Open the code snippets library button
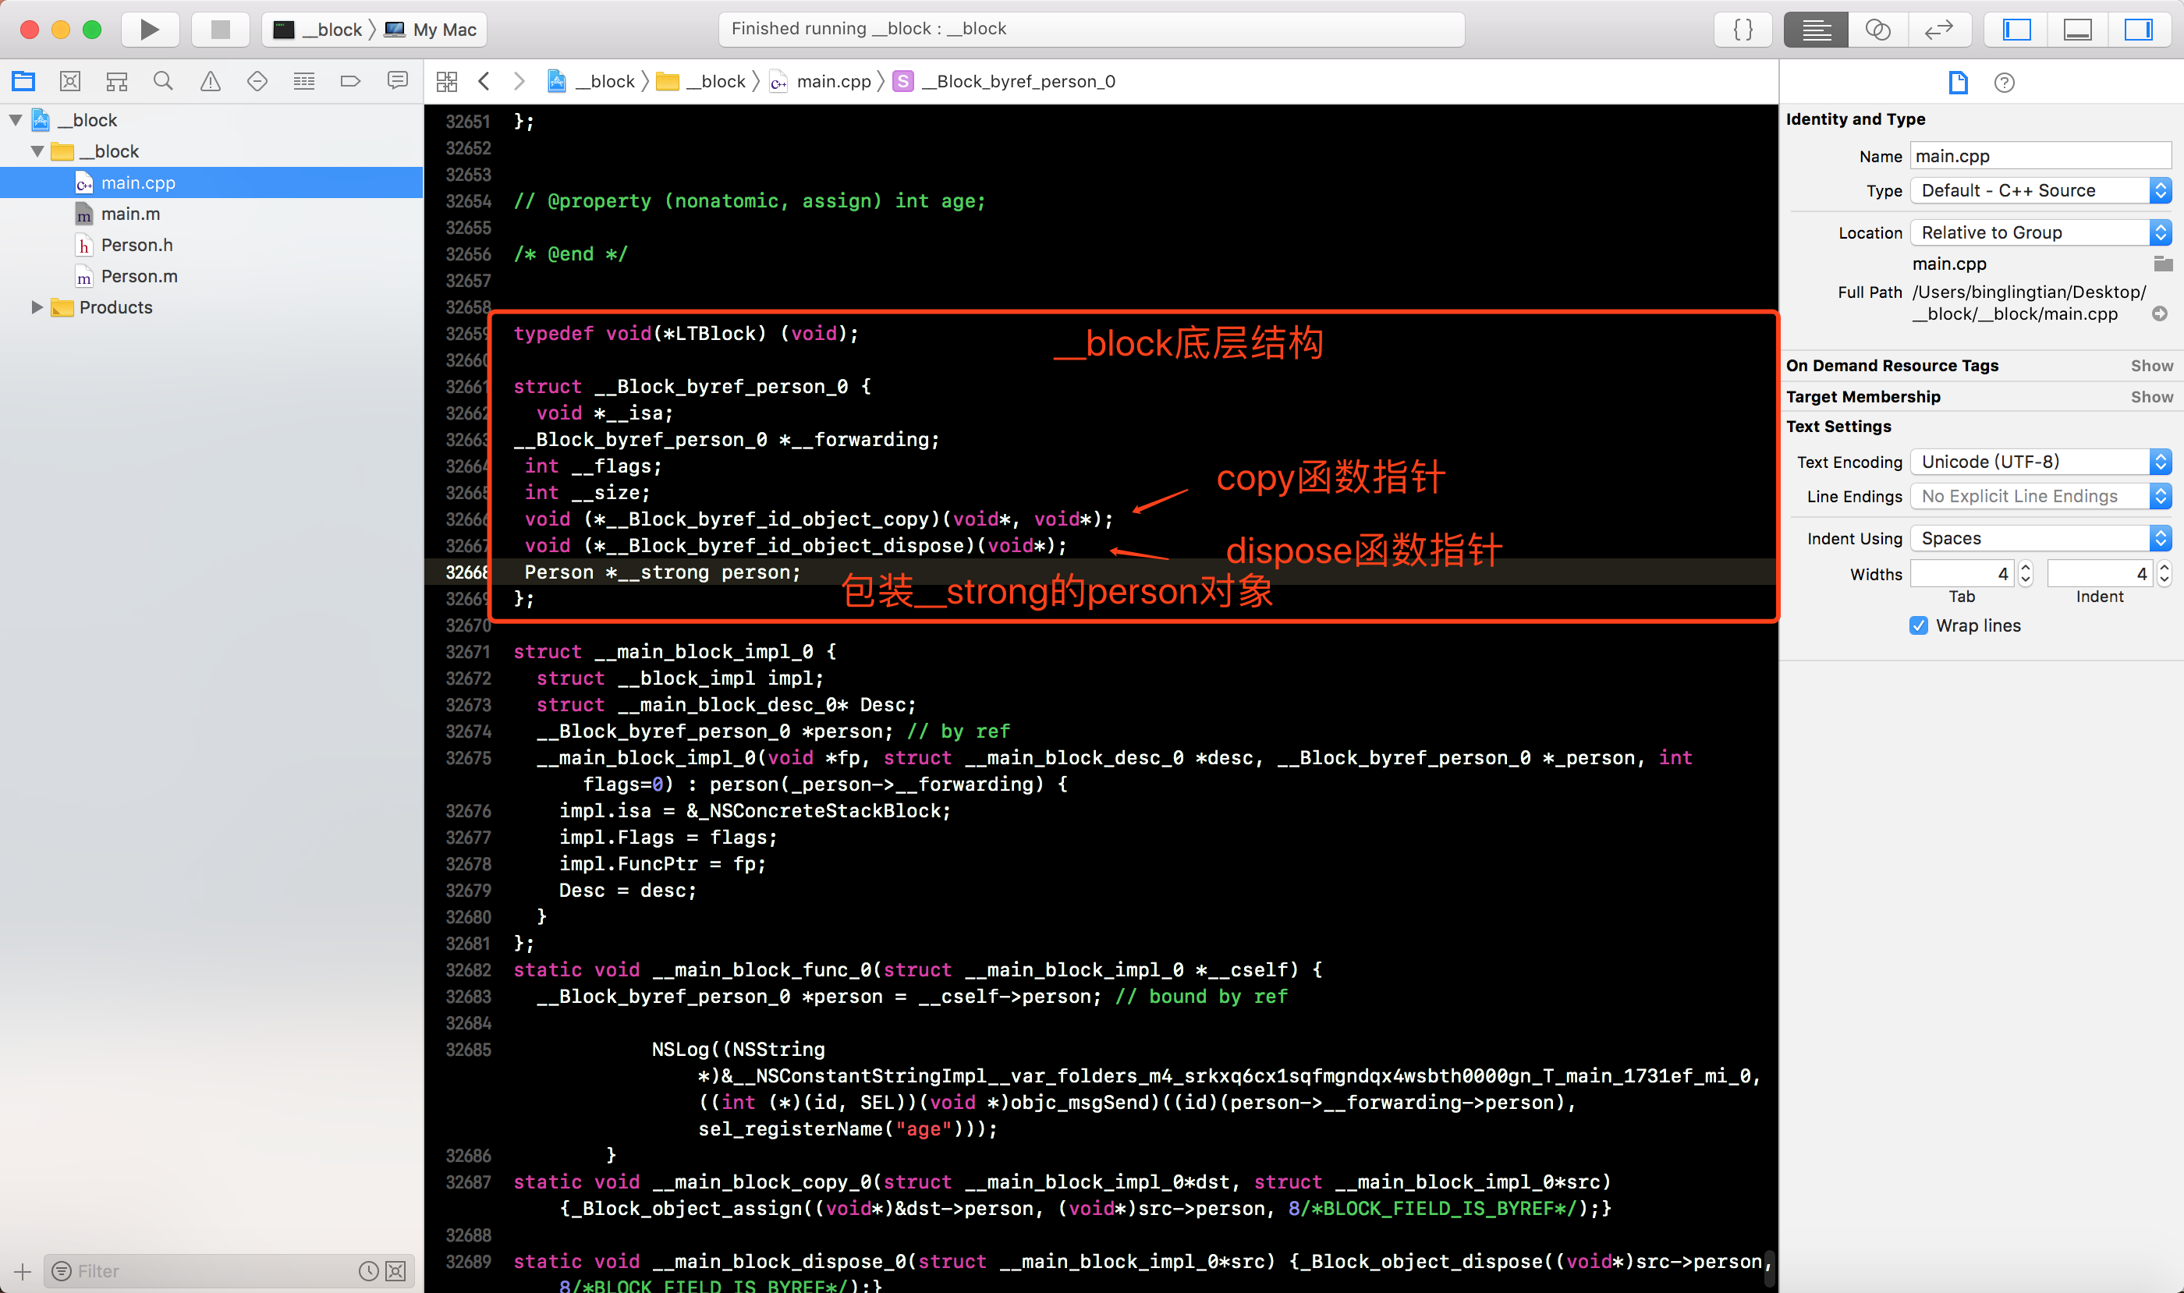Screen dimensions: 2184x1293 [1743, 30]
